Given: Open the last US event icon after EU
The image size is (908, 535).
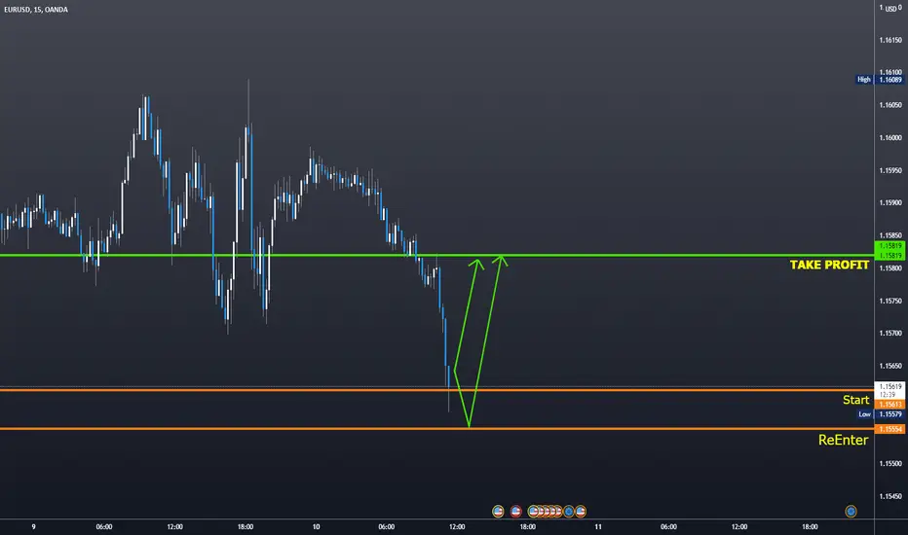Looking at the screenshot, I should tap(581, 512).
